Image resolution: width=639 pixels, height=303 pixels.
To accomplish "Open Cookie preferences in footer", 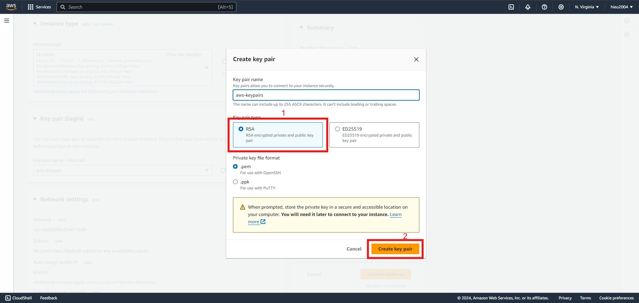I will coord(616,298).
